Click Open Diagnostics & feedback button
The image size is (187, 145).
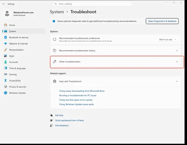click(x=162, y=21)
